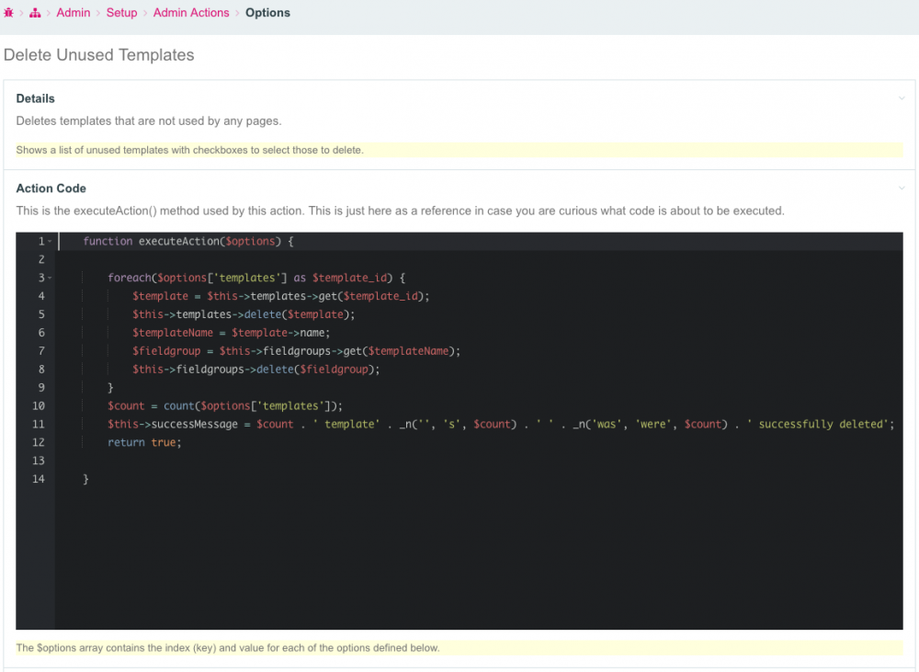Click the Options breadcrumb item
Screen dimensions: 919x672
click(267, 13)
